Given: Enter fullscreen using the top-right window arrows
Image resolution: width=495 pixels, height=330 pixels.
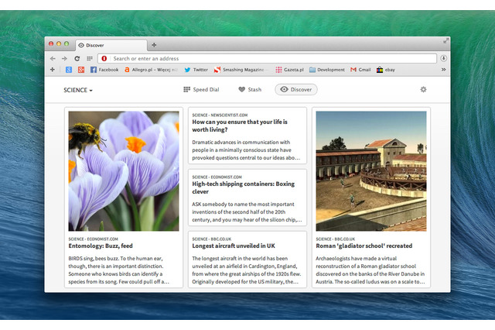Looking at the screenshot, I should click(445, 40).
